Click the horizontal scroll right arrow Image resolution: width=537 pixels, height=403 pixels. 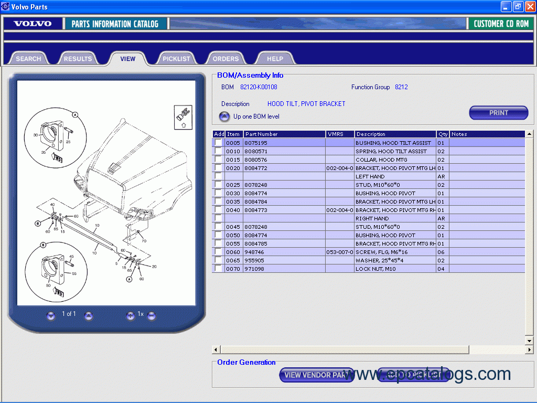coord(530,349)
